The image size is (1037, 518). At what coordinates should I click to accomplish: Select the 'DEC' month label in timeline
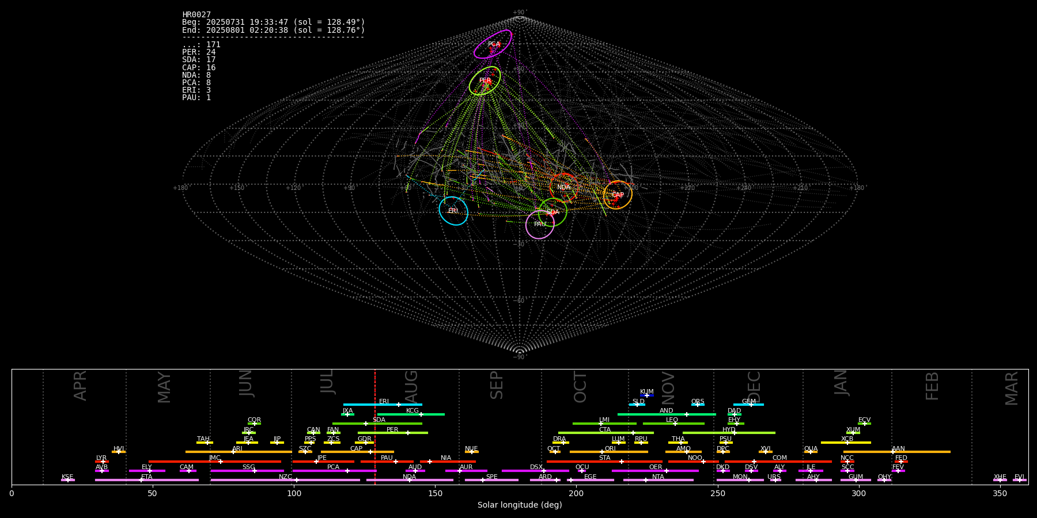click(754, 387)
